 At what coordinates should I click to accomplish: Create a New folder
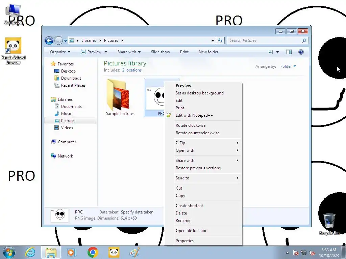click(x=208, y=52)
